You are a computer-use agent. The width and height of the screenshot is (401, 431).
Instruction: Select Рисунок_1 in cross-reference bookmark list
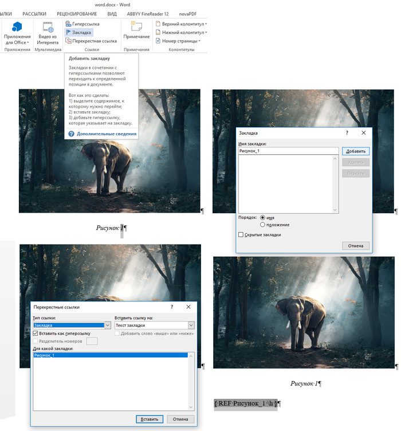(111, 355)
